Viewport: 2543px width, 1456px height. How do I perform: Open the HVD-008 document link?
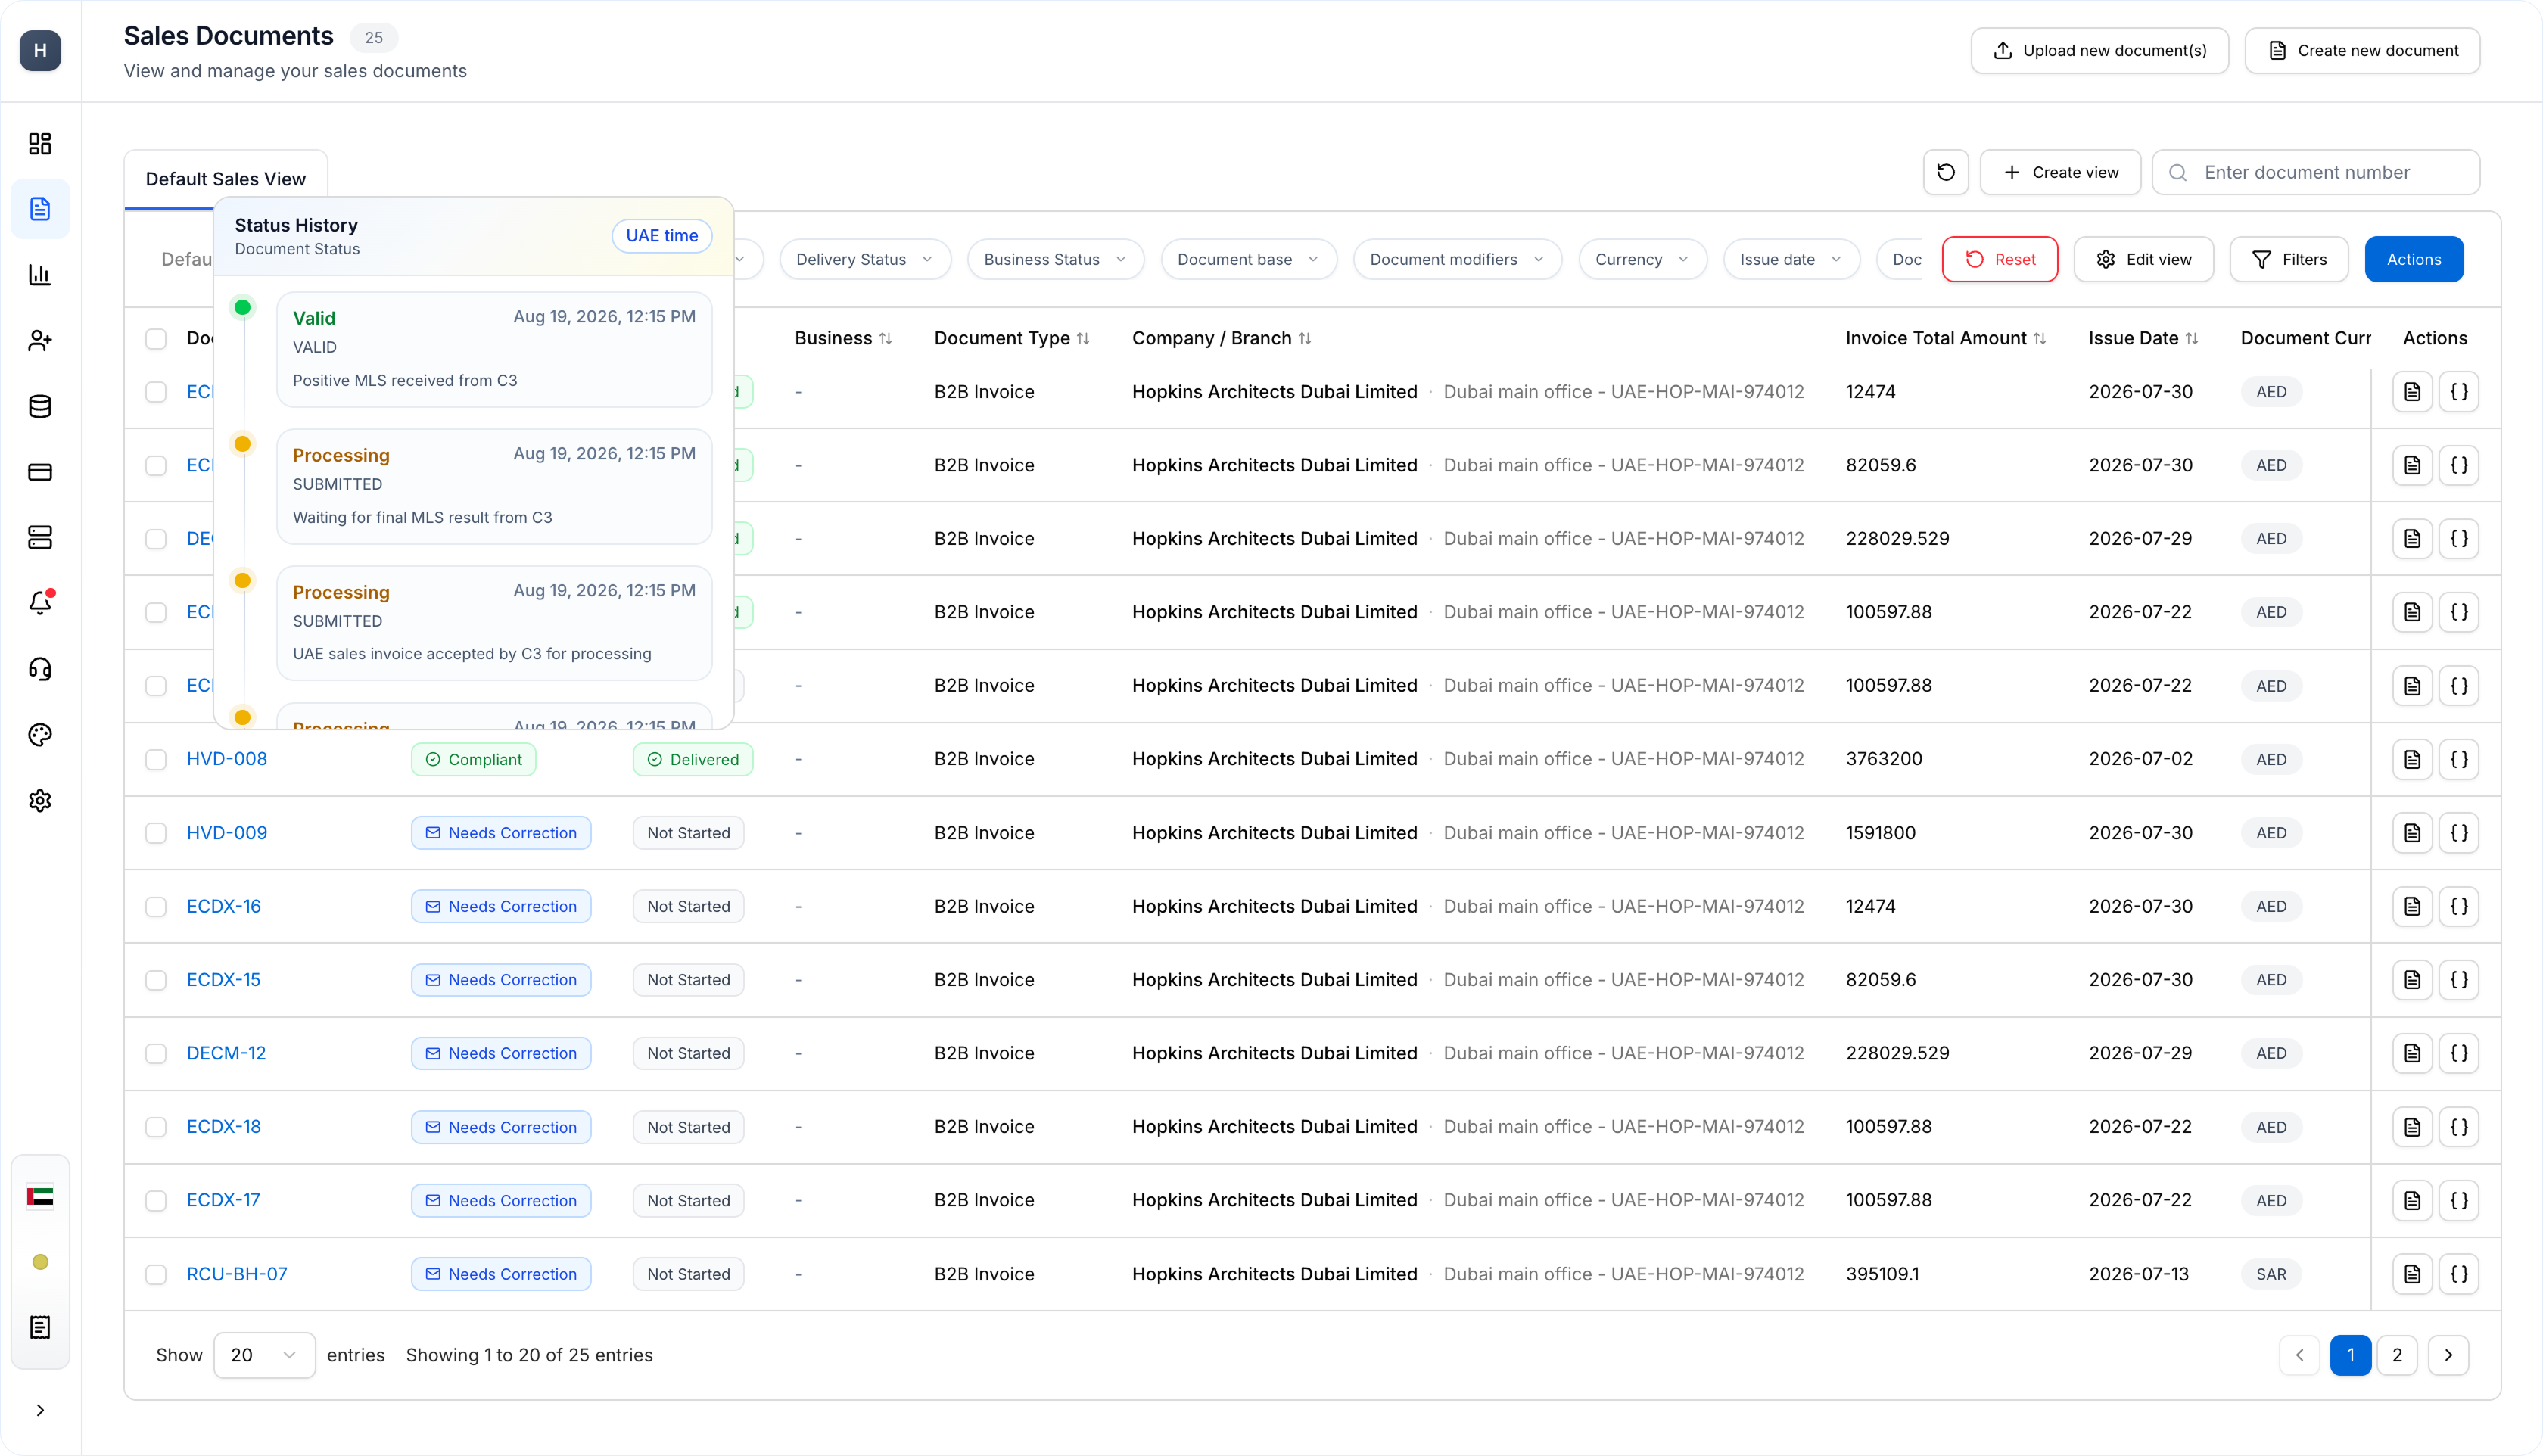[227, 759]
